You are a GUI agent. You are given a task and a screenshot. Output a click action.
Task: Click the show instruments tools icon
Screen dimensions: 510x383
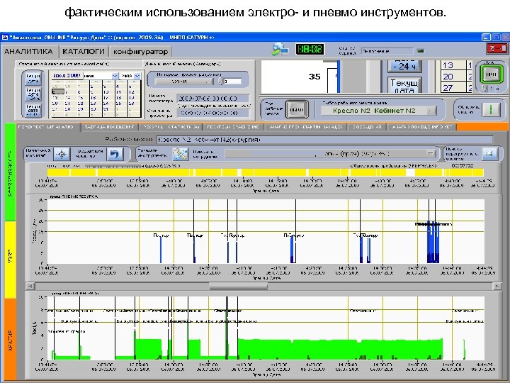pyautogui.click(x=180, y=153)
